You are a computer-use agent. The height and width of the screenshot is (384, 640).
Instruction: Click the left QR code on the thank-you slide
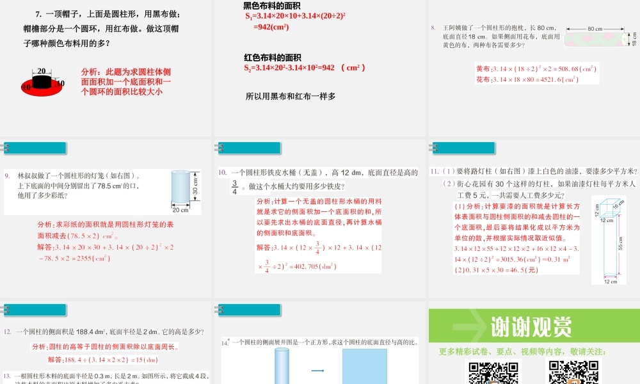click(493, 374)
